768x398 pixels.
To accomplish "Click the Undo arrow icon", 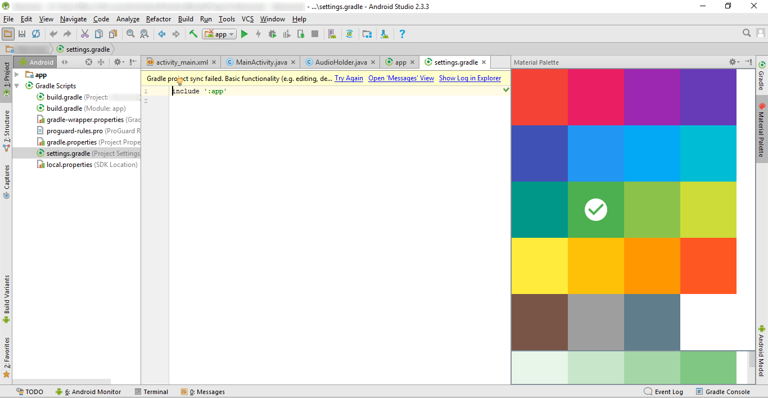I will 53,34.
